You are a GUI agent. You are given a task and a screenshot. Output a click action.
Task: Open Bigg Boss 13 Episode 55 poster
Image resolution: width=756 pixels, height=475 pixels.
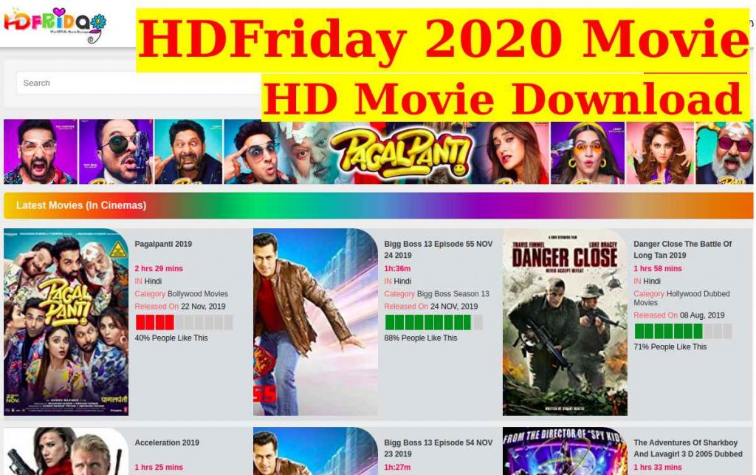pyautogui.click(x=315, y=321)
